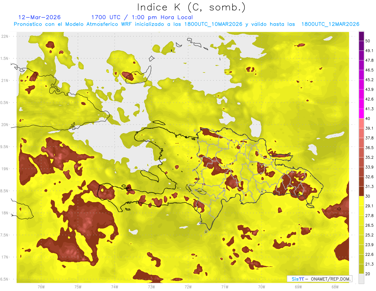The image size is (376, 291).
Task: Click the longitude label "73W"
Action: 151,287
